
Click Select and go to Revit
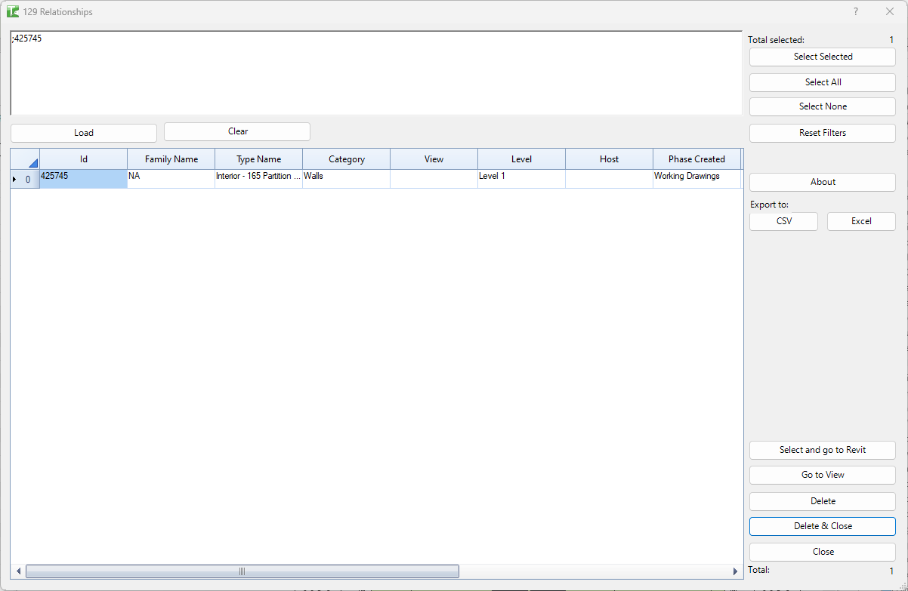click(x=822, y=450)
